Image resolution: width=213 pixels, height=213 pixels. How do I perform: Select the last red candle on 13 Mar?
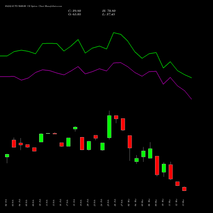(184, 189)
